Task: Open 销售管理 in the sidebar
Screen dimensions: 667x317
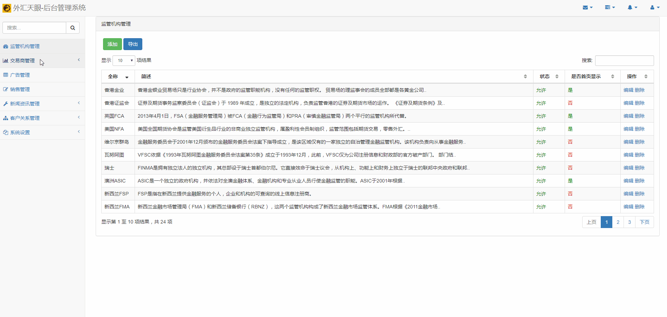Action: click(x=20, y=89)
